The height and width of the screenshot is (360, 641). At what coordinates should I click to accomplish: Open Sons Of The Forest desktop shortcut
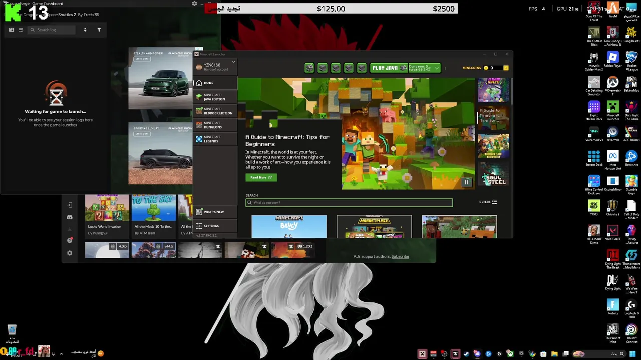point(594,12)
